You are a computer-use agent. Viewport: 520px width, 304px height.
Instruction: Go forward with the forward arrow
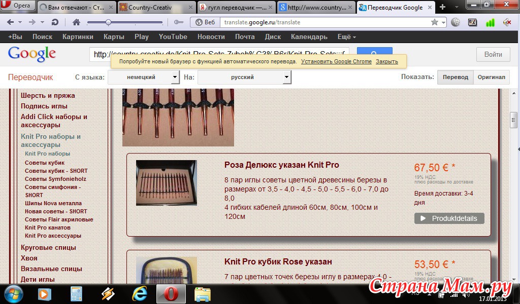pyautogui.click(x=32, y=22)
